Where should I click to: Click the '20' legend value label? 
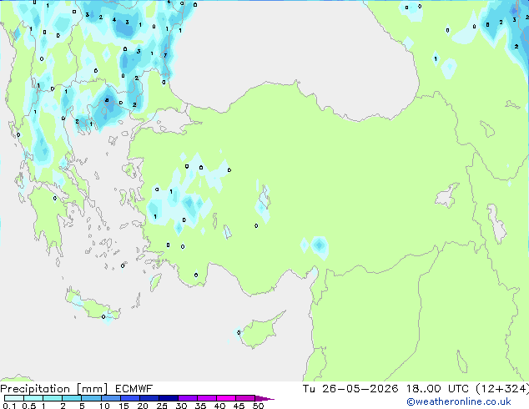coord(143,406)
